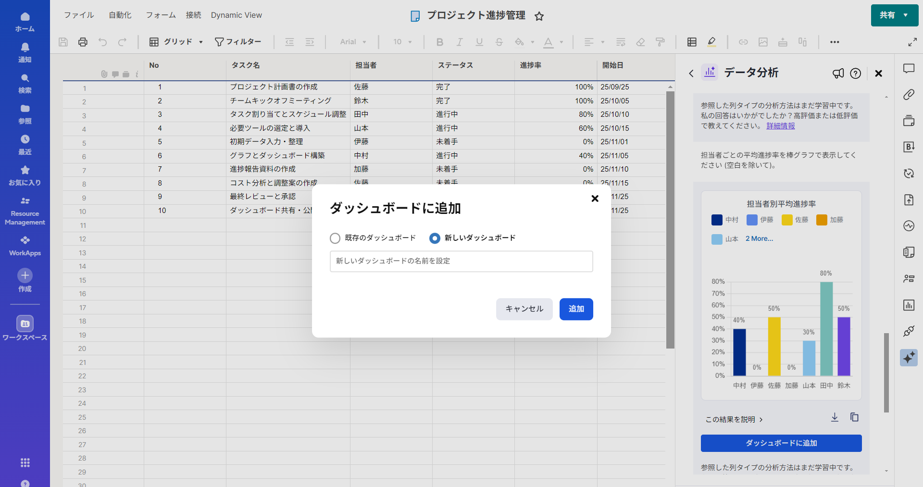The image size is (923, 487).
Task: Star the sheet as a favorite
Action: 539,16
